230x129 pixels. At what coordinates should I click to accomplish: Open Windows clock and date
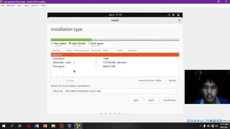(x=224, y=126)
